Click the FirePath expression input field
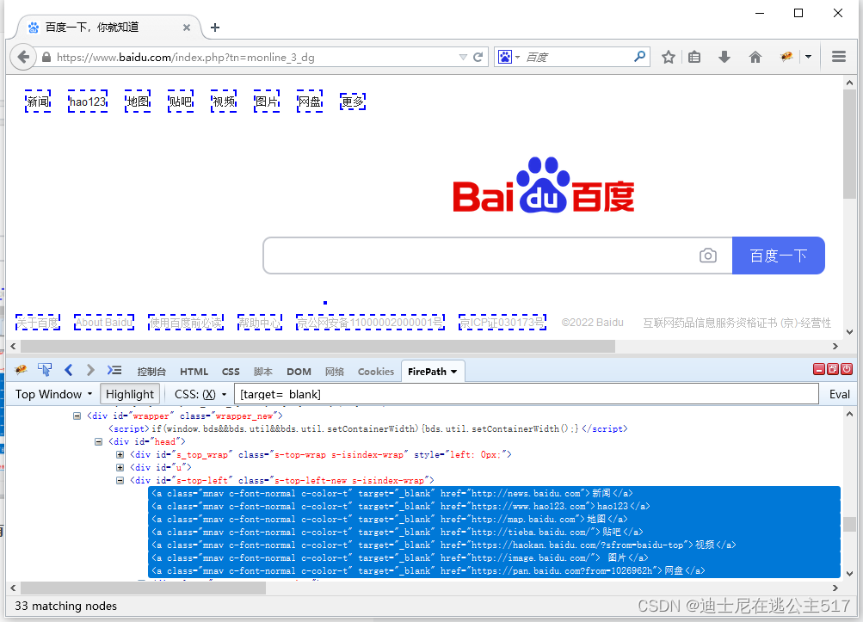The image size is (863, 622). 527,394
